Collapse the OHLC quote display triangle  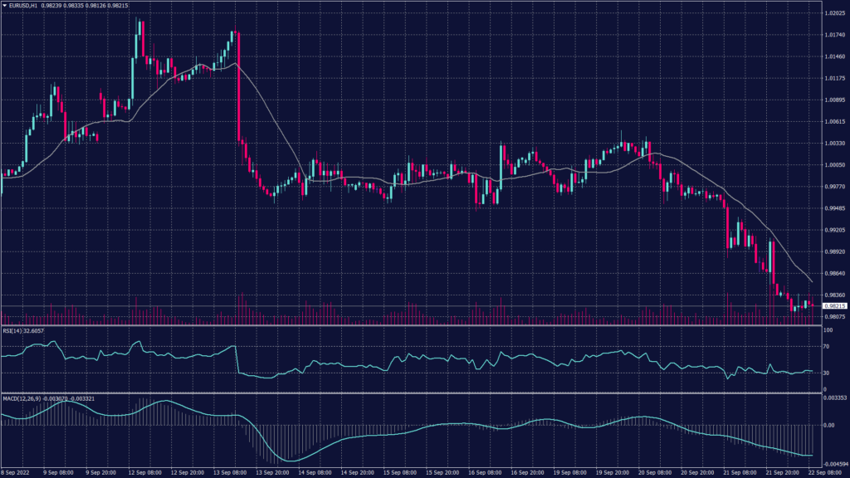pyautogui.click(x=7, y=5)
